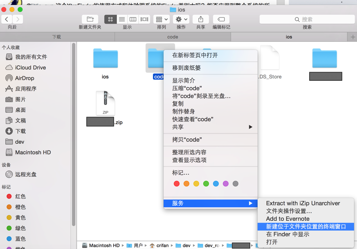357x249 pixels.
Task: Switch to the code tab
Action: click(x=173, y=37)
